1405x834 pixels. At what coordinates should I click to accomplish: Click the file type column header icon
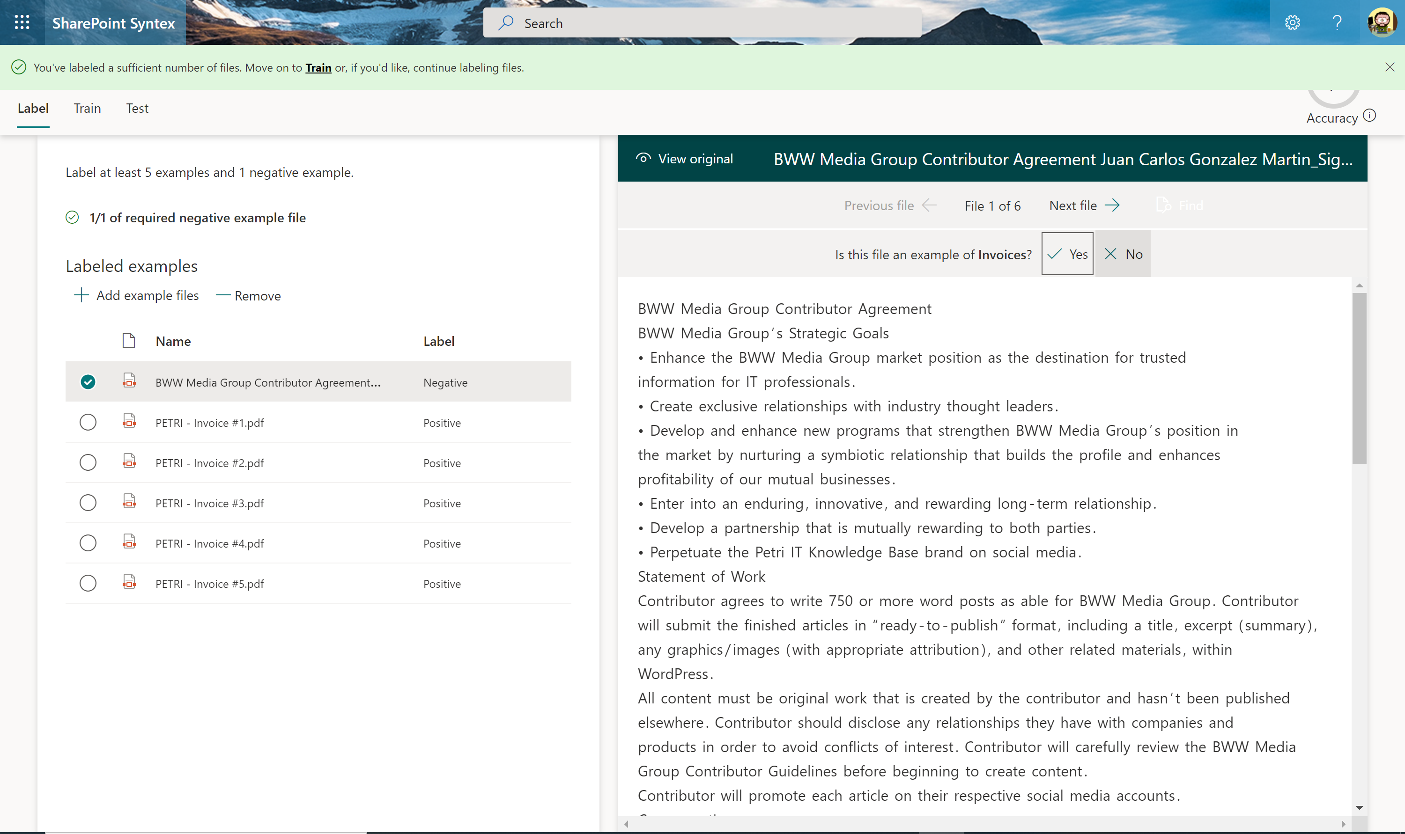[x=129, y=341]
